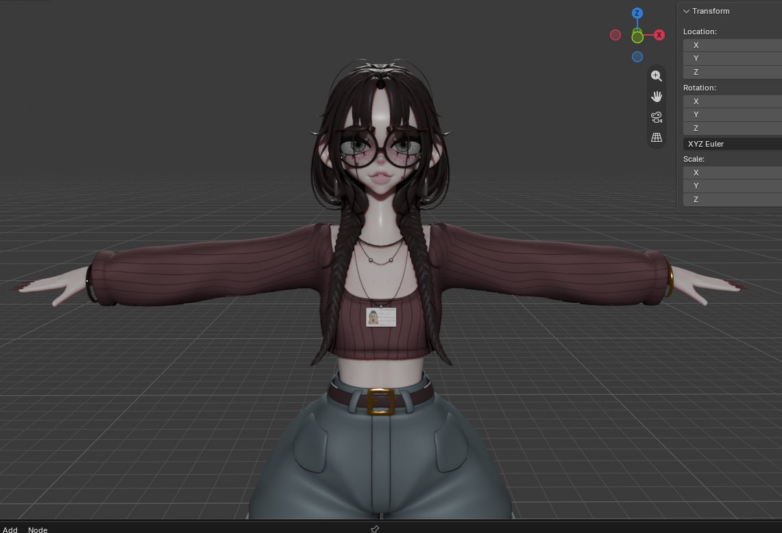
Task: Click the Location X field
Action: coord(732,45)
